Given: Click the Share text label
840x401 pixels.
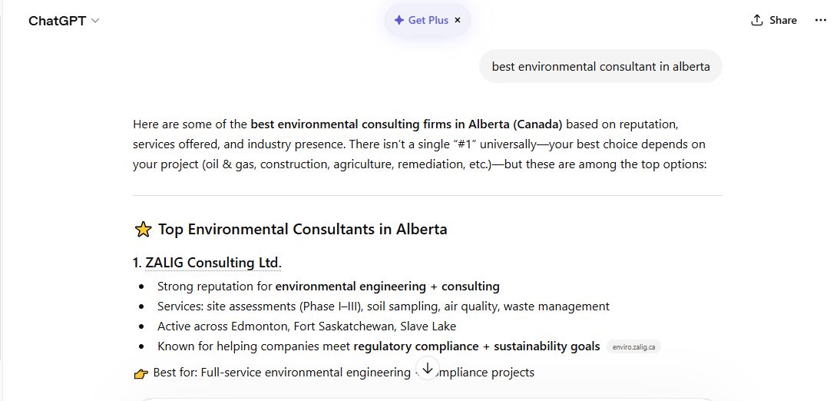Looking at the screenshot, I should tap(783, 20).
